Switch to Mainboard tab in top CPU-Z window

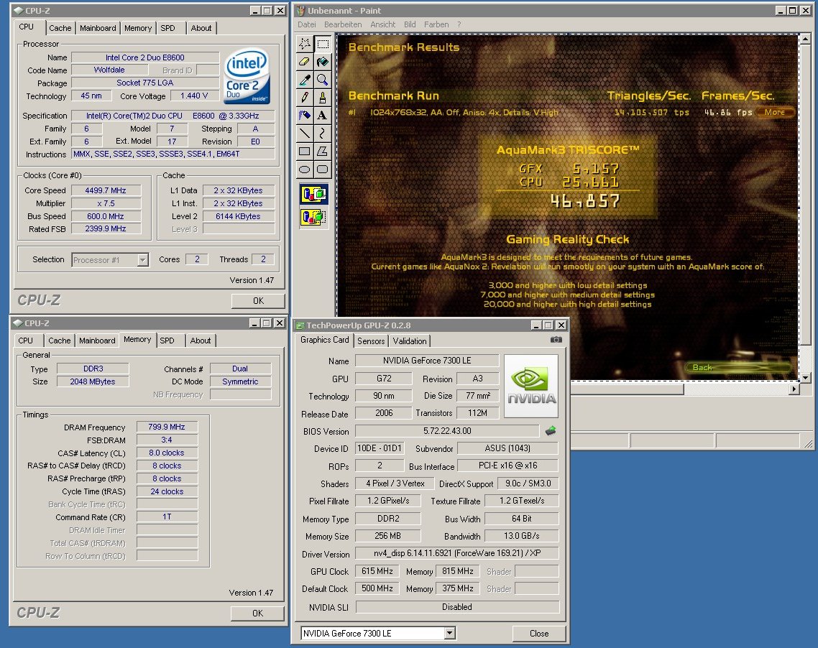98,28
